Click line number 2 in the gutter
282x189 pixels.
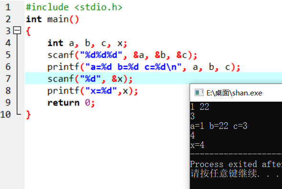pyautogui.click(x=8, y=19)
